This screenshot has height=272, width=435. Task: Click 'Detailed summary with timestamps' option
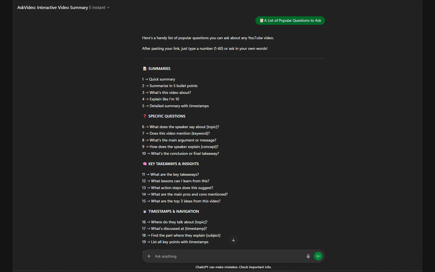coord(175,106)
